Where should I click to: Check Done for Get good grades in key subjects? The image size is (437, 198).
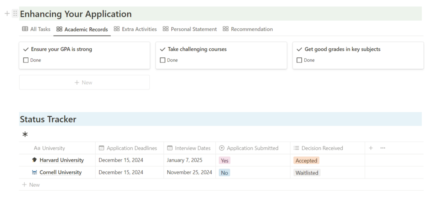click(x=299, y=60)
